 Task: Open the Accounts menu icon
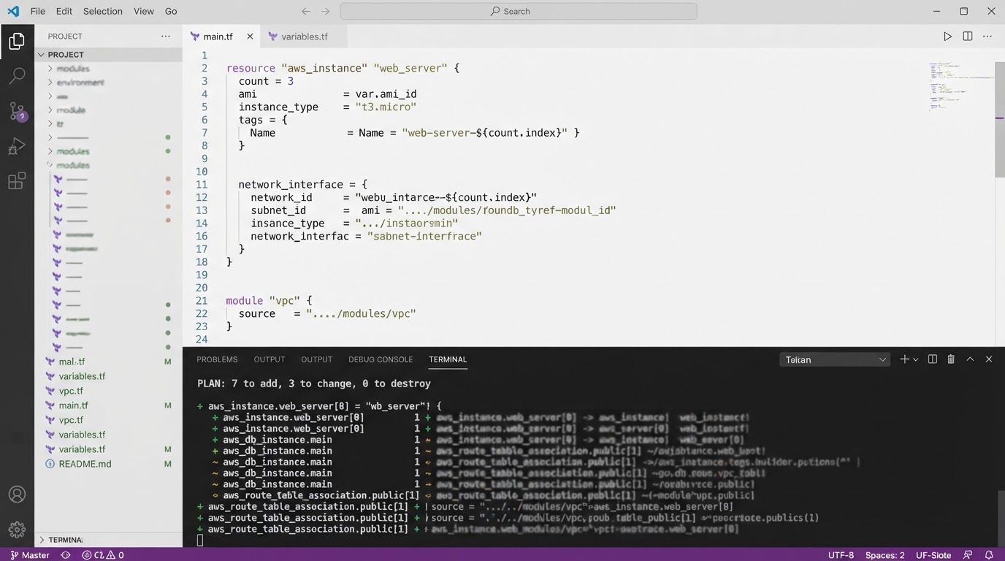[17, 495]
